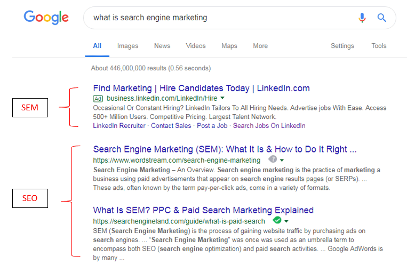Click in the search query field
Viewport: 407px width, 273px height.
click(221, 18)
